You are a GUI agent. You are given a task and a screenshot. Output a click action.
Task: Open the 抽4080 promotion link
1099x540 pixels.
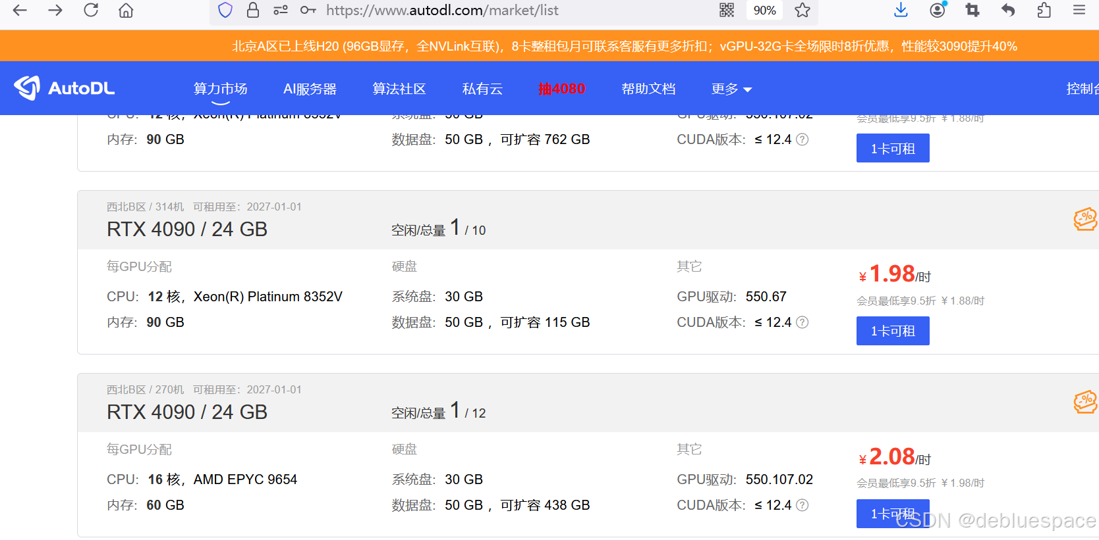562,89
